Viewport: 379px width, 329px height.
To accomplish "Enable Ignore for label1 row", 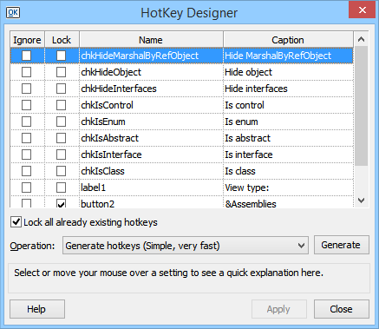I will (x=26, y=188).
